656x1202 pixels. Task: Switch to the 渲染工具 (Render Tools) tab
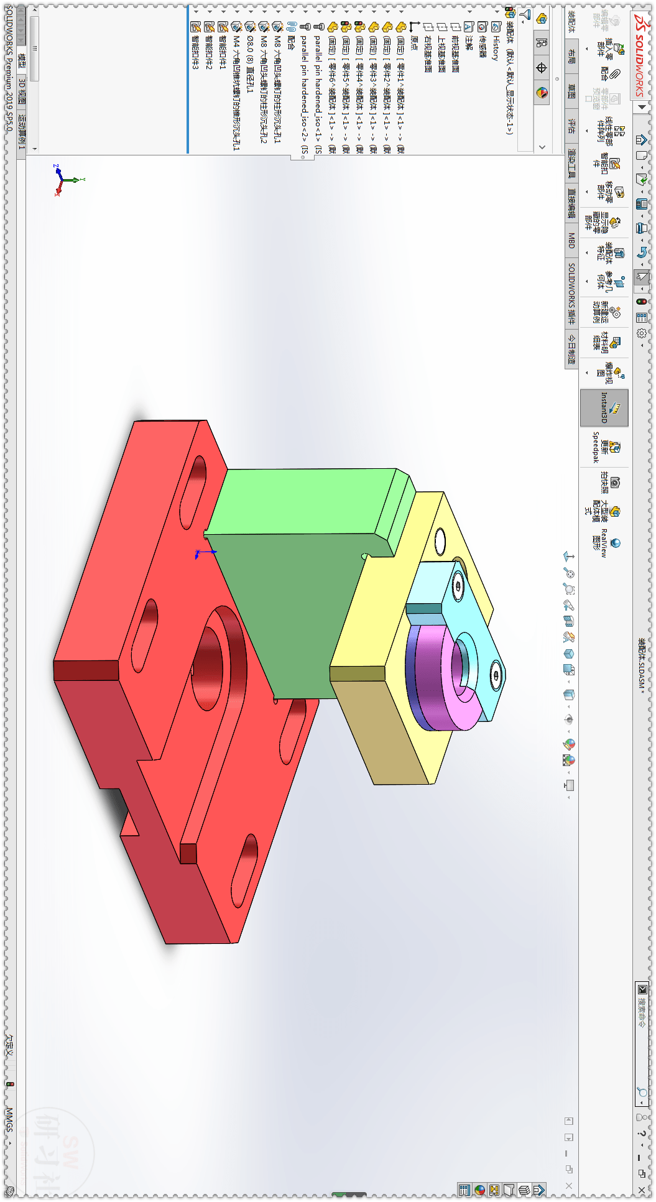click(x=572, y=163)
